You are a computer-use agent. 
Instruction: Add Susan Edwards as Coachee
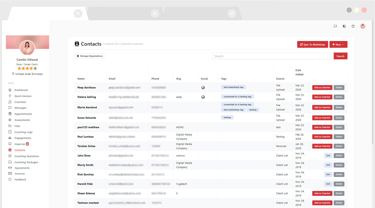tap(322, 118)
